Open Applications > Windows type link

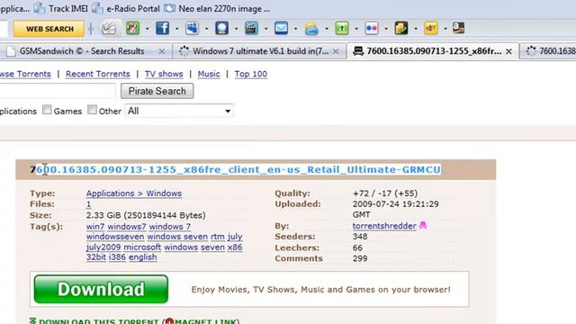point(134,193)
